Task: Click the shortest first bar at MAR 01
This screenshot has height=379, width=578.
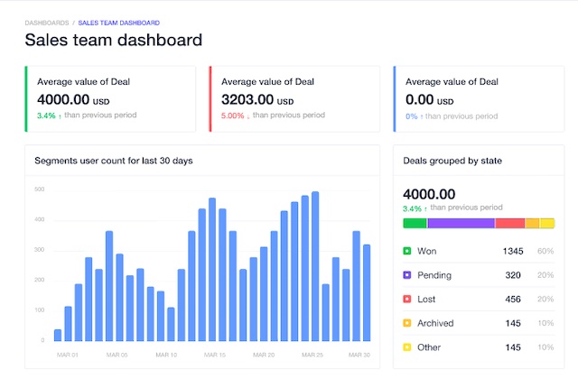Action: coord(58,335)
